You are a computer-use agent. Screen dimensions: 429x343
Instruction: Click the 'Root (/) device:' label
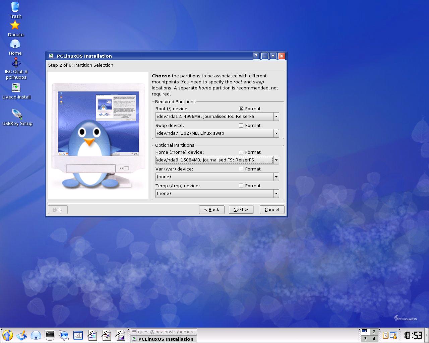coord(172,109)
